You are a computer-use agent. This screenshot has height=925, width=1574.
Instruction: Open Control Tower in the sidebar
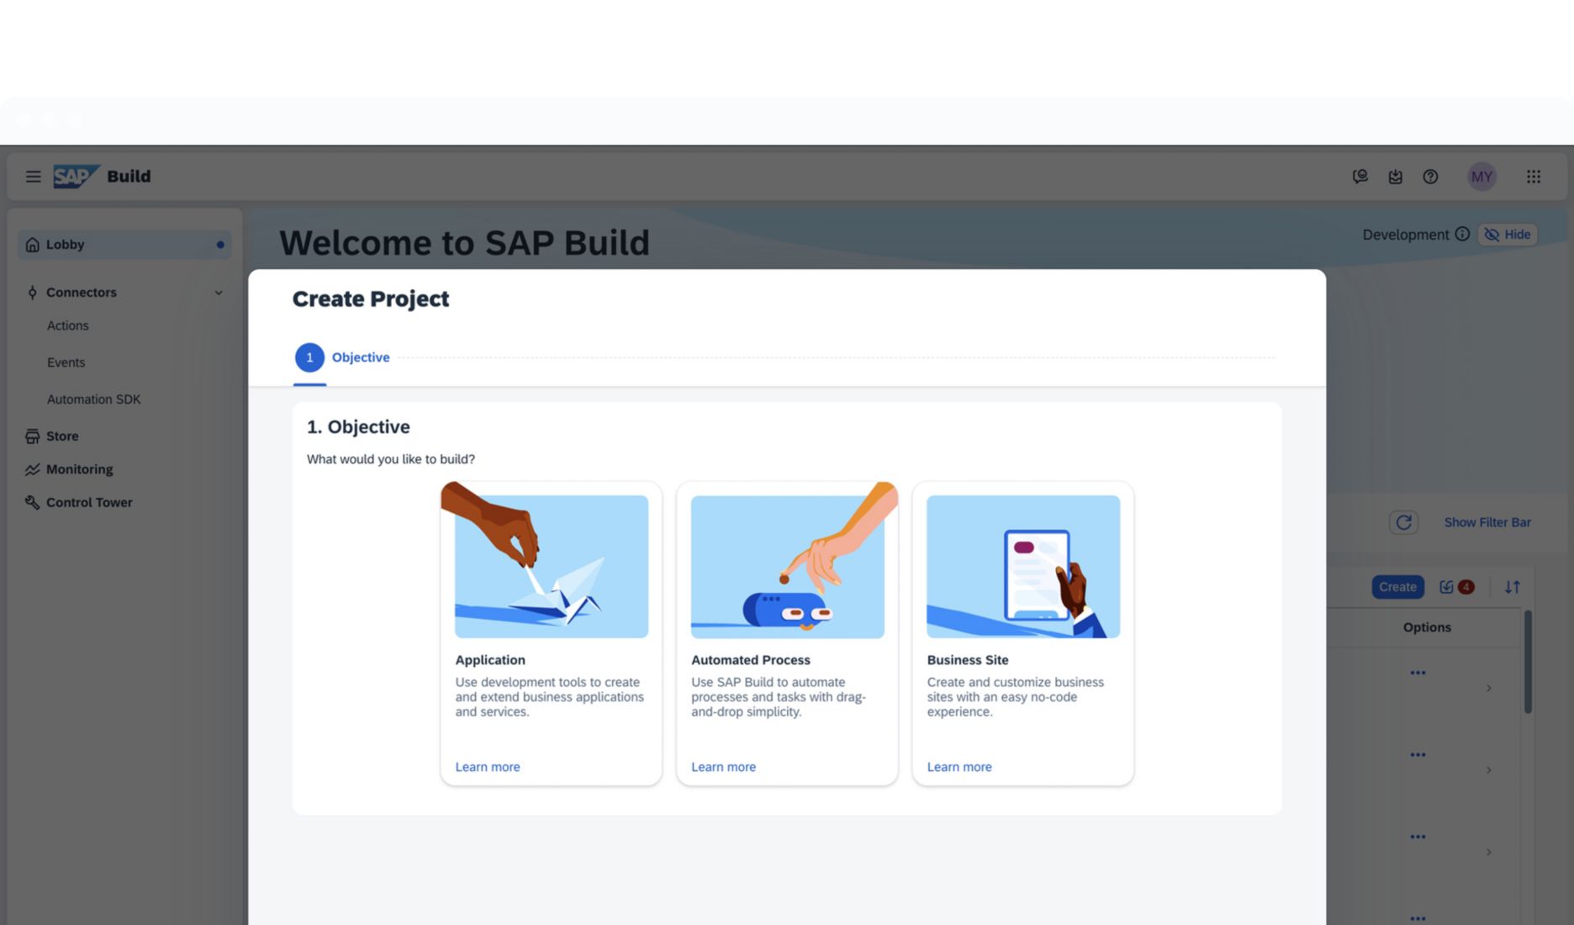[x=89, y=502]
